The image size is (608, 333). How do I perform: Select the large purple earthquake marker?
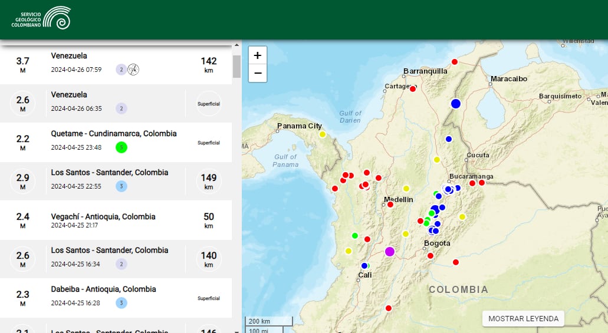(x=390, y=252)
